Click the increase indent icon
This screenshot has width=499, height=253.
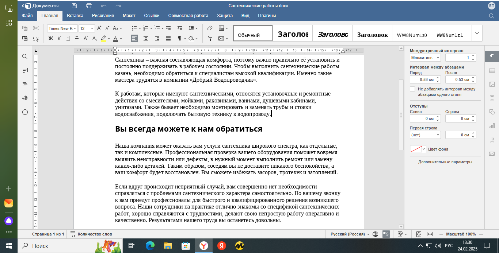click(x=180, y=28)
